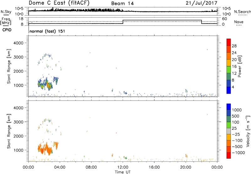Click the blue top segment of velocity colorbar

click(x=229, y=107)
